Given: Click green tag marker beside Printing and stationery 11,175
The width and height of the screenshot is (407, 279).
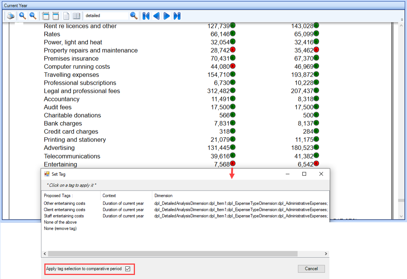Looking at the screenshot, I should click(316, 139).
